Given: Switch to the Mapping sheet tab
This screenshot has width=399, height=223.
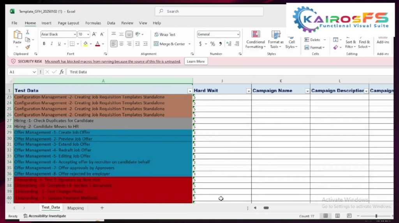Looking at the screenshot, I should [x=76, y=208].
